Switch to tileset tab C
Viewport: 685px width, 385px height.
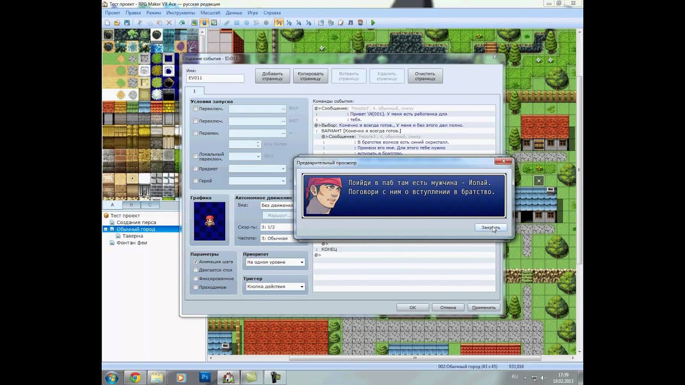point(150,205)
